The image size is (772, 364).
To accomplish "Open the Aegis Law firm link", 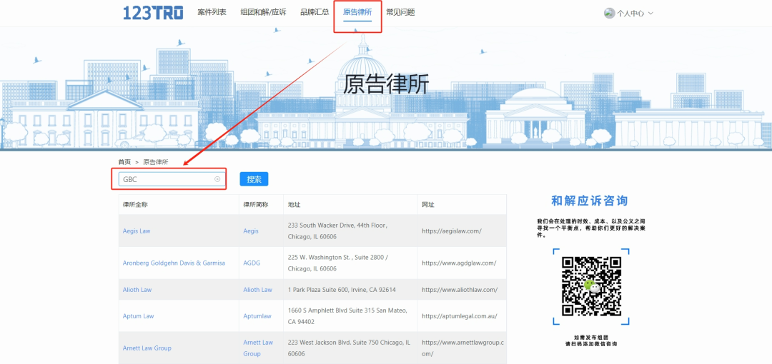I will coord(137,231).
